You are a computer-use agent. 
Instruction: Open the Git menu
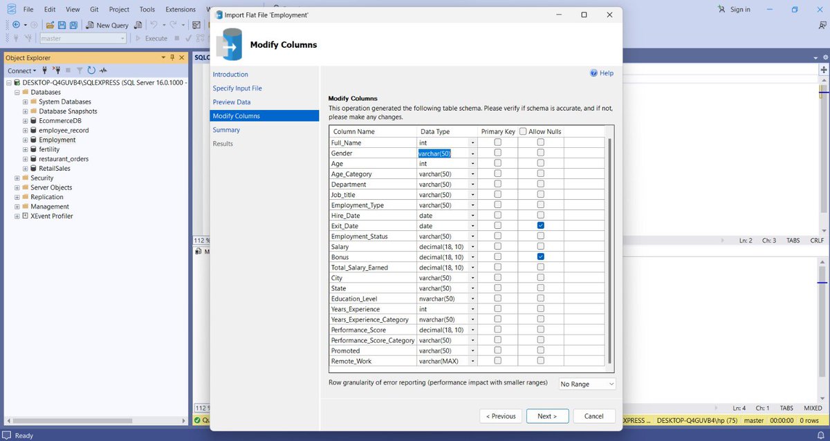pyautogui.click(x=94, y=10)
